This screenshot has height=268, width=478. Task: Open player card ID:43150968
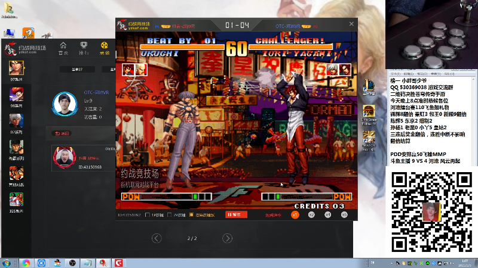84,158
